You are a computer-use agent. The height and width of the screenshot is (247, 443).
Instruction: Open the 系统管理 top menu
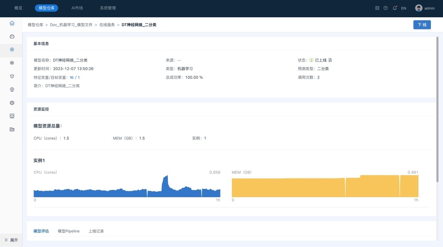108,8
